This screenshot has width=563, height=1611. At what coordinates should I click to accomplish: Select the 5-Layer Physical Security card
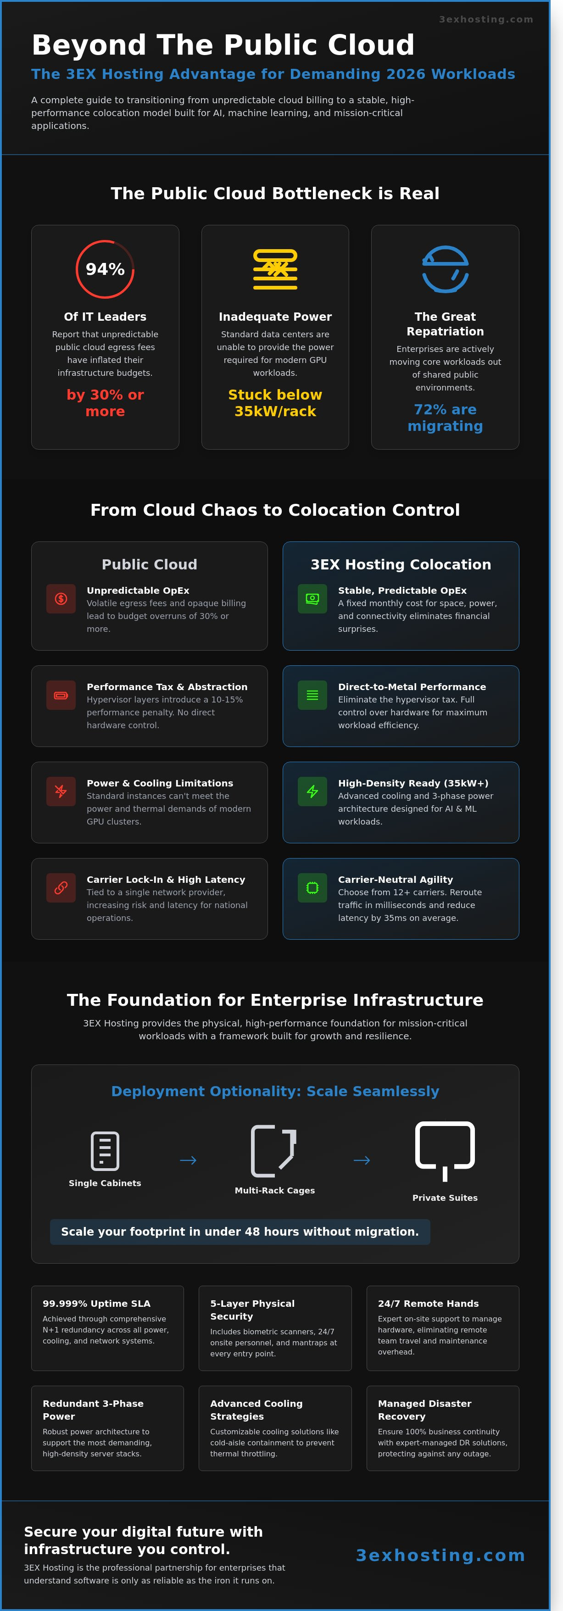tap(275, 1328)
